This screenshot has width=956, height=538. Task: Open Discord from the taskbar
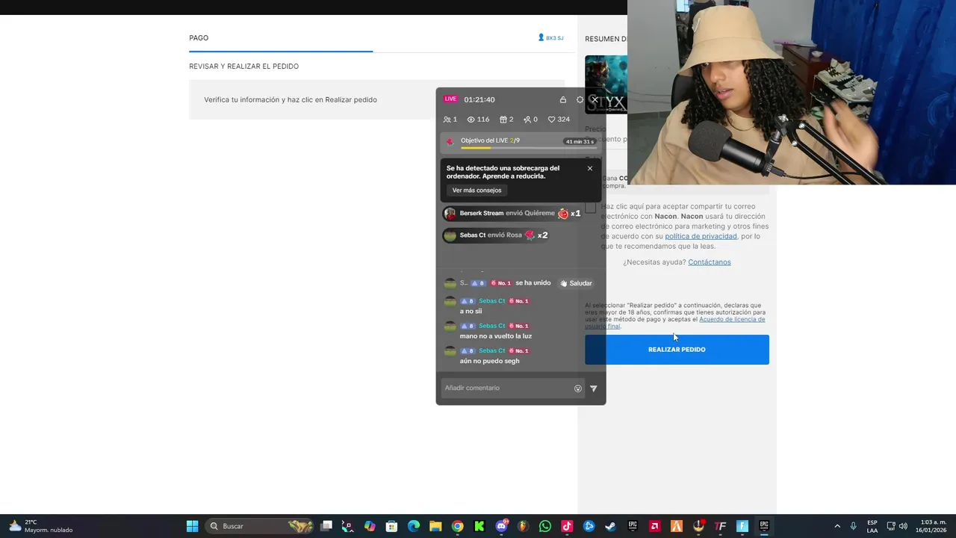[x=502, y=526]
